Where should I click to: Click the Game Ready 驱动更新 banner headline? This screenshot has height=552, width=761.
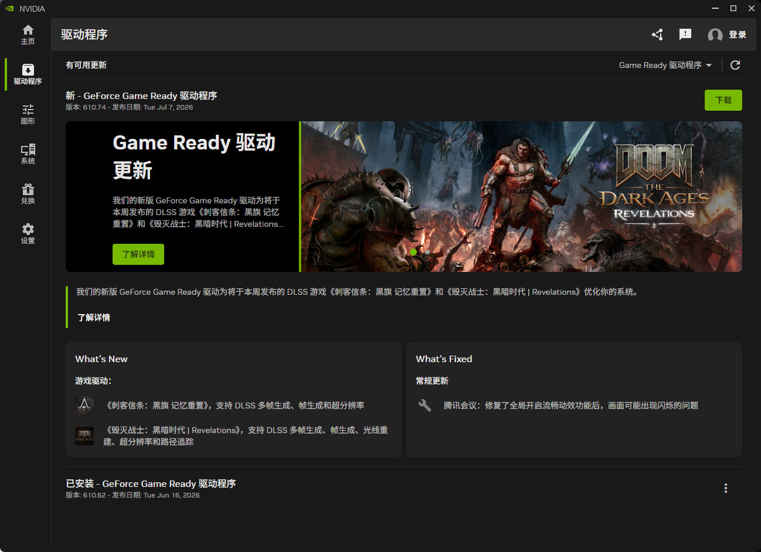pyautogui.click(x=194, y=156)
